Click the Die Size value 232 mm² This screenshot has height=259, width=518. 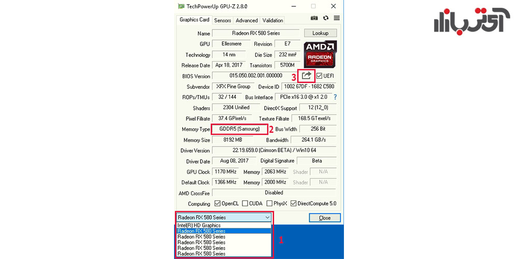(287, 54)
